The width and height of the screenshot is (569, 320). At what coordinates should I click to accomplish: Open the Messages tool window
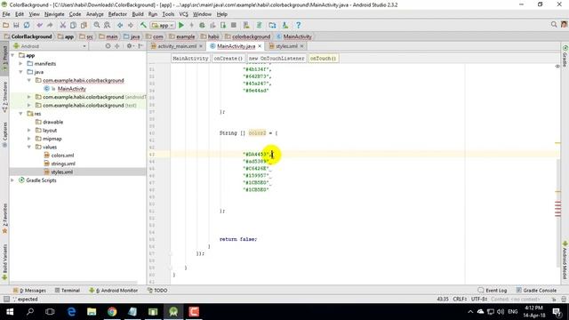pyautogui.click(x=29, y=291)
